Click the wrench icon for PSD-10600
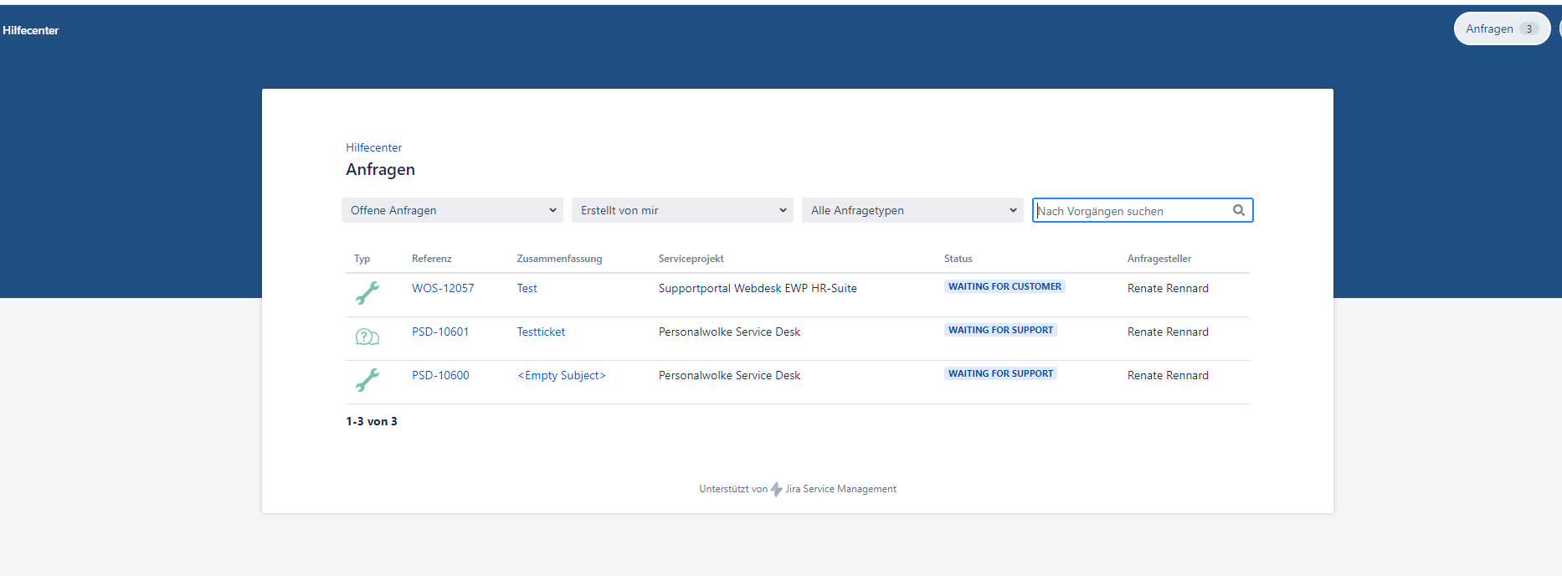 click(367, 379)
